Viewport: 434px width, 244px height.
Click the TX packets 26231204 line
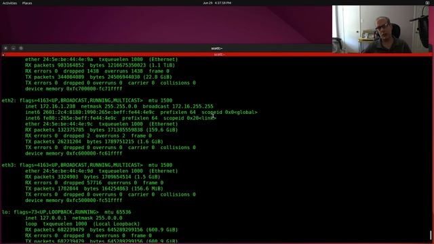[x=94, y=142]
